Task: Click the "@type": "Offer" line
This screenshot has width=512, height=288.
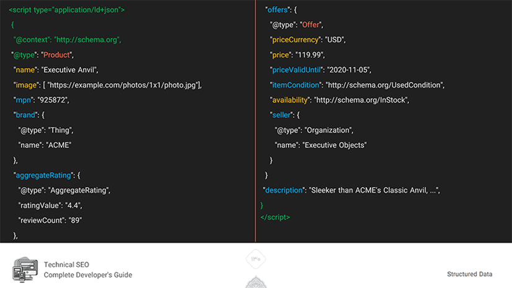Action: tap(297, 25)
